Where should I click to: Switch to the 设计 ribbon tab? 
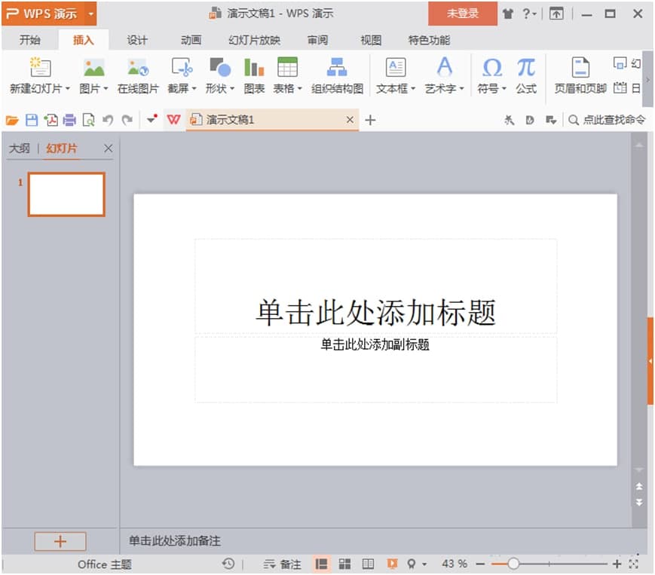pos(137,40)
